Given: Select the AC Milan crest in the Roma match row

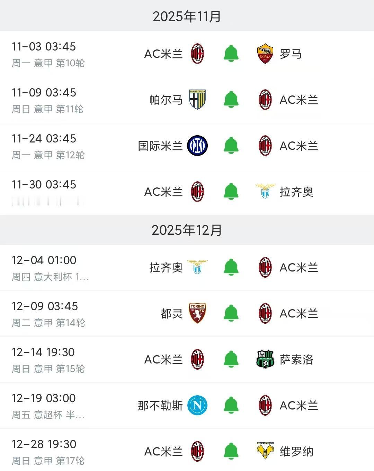Looking at the screenshot, I should pyautogui.click(x=197, y=54).
